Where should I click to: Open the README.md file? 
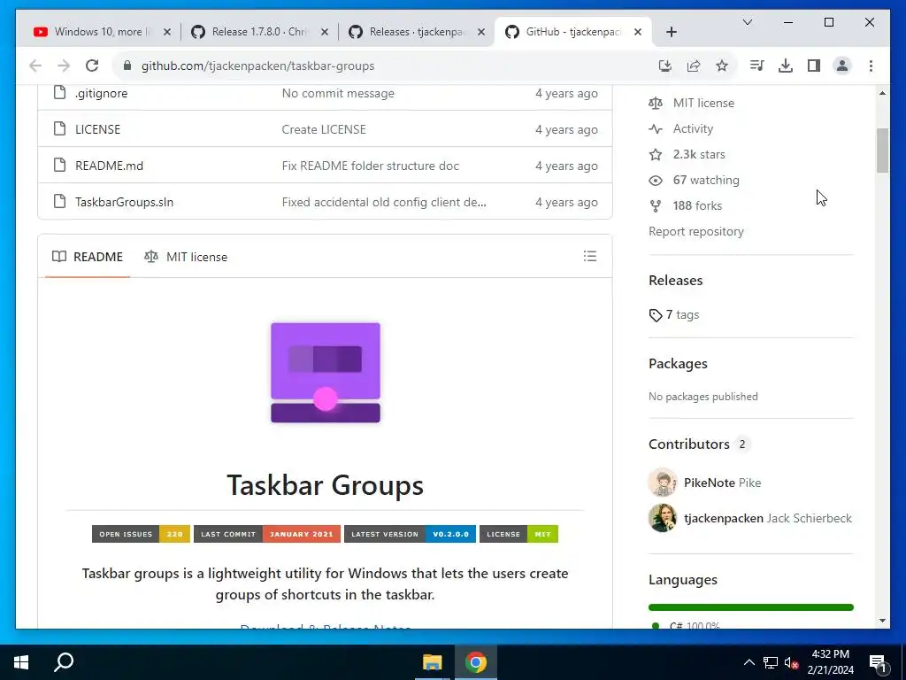(x=109, y=166)
